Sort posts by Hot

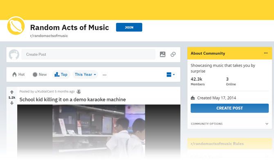tap(18, 74)
